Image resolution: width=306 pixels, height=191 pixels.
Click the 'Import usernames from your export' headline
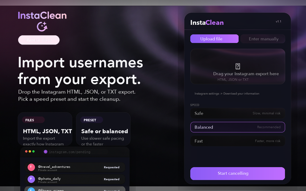tap(80, 71)
